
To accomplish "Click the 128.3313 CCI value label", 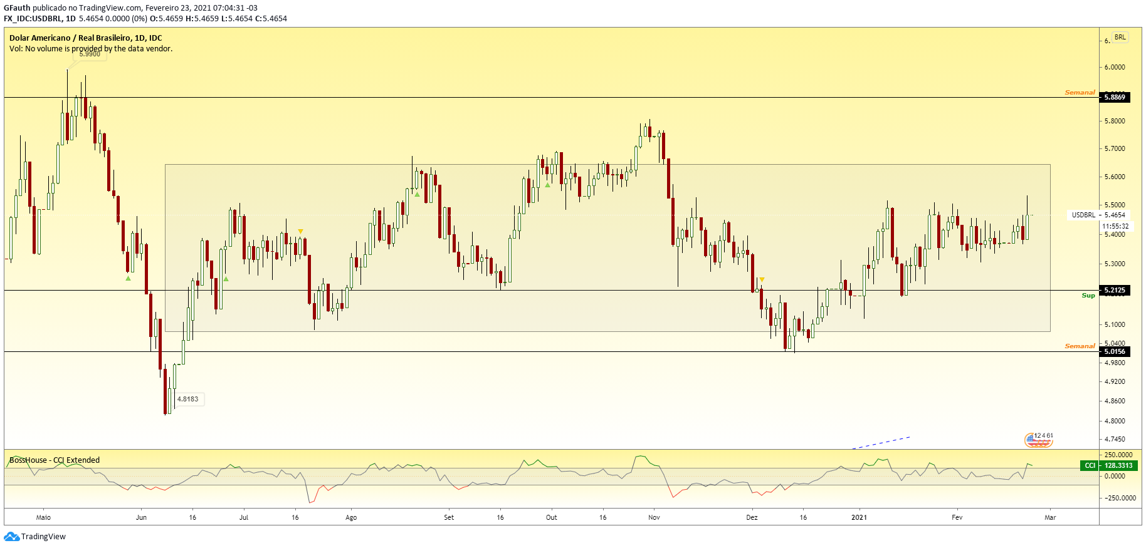I will point(1118,465).
